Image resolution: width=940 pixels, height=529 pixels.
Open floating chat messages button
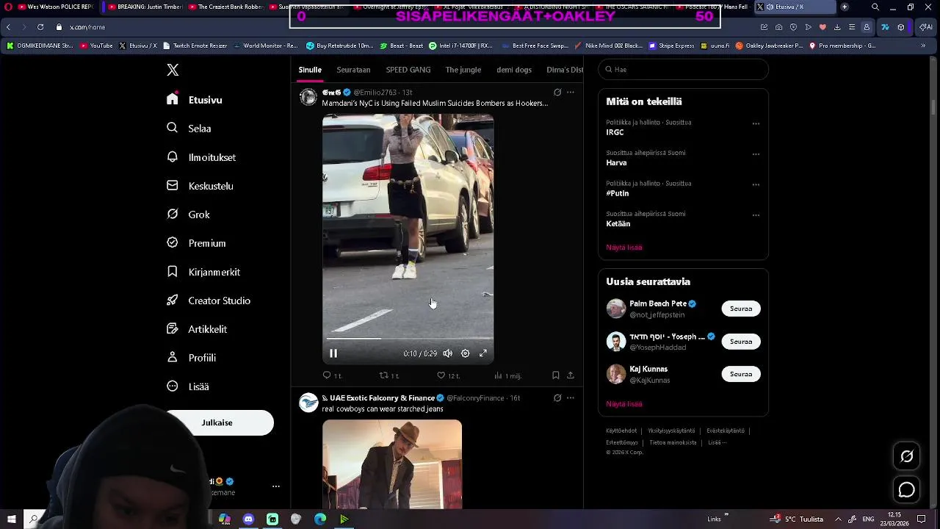(x=907, y=489)
